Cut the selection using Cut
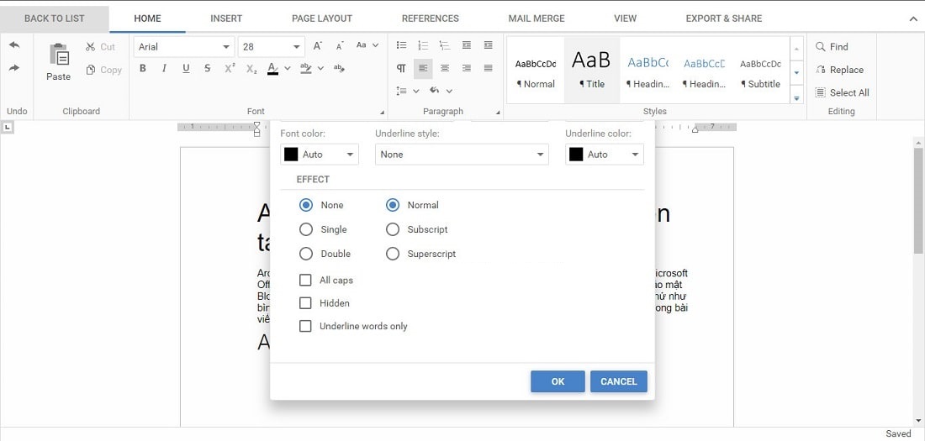This screenshot has width=925, height=441. pyautogui.click(x=100, y=46)
